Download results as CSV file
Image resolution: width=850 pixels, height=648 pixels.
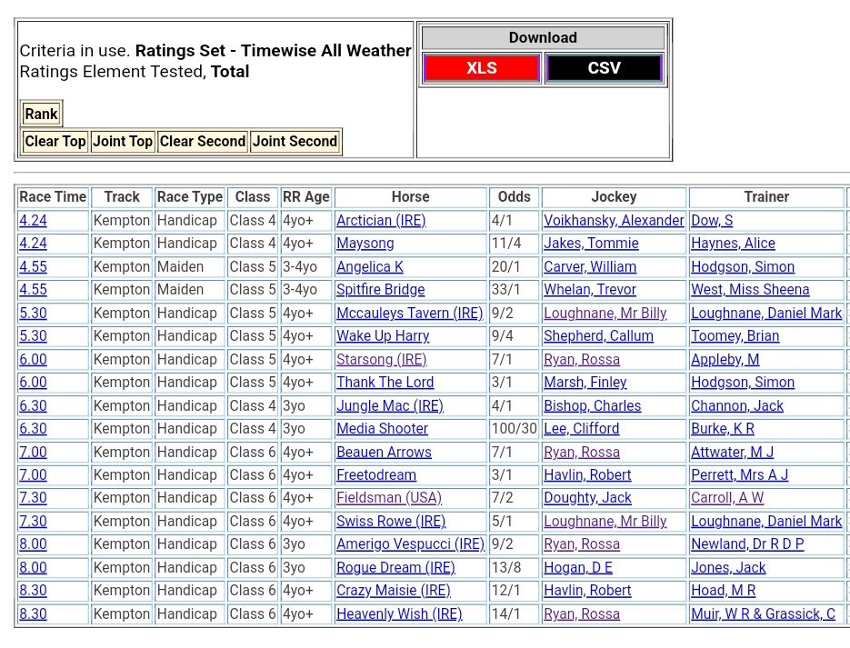[x=604, y=68]
